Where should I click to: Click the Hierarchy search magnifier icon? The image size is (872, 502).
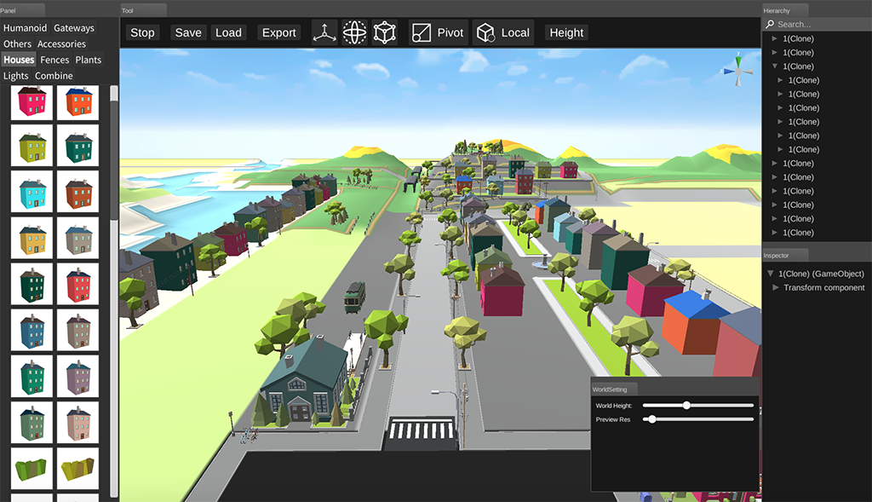(x=769, y=25)
